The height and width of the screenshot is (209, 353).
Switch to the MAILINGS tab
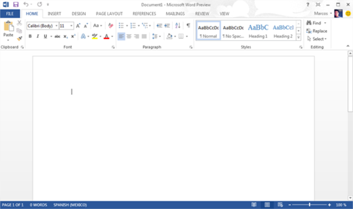[175, 14]
